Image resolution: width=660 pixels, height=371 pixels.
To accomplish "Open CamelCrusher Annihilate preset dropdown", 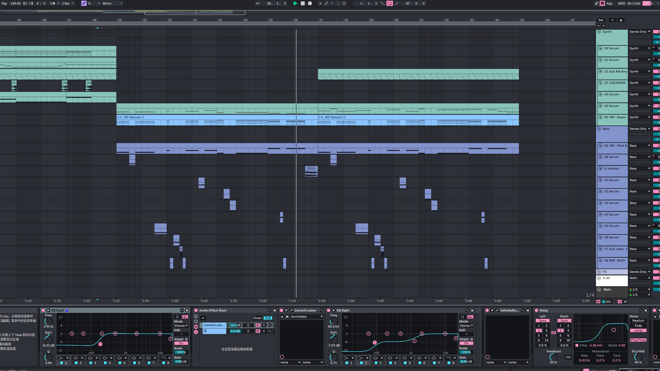I will pos(306,317).
